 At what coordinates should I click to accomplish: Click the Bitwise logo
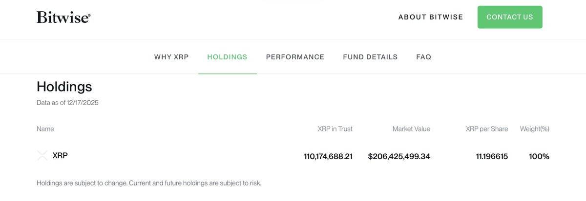tap(63, 17)
